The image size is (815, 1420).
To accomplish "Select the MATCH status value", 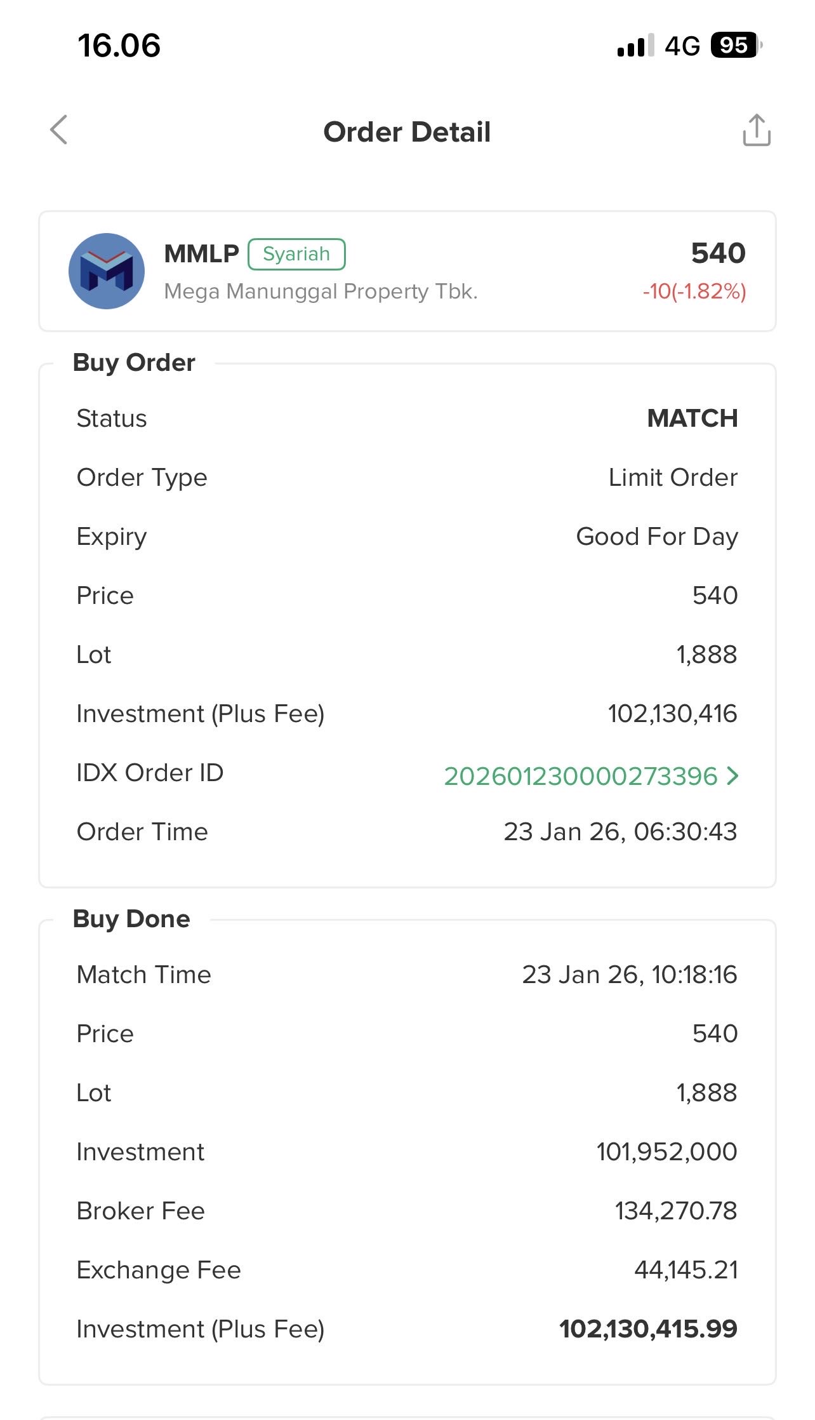I will [692, 419].
